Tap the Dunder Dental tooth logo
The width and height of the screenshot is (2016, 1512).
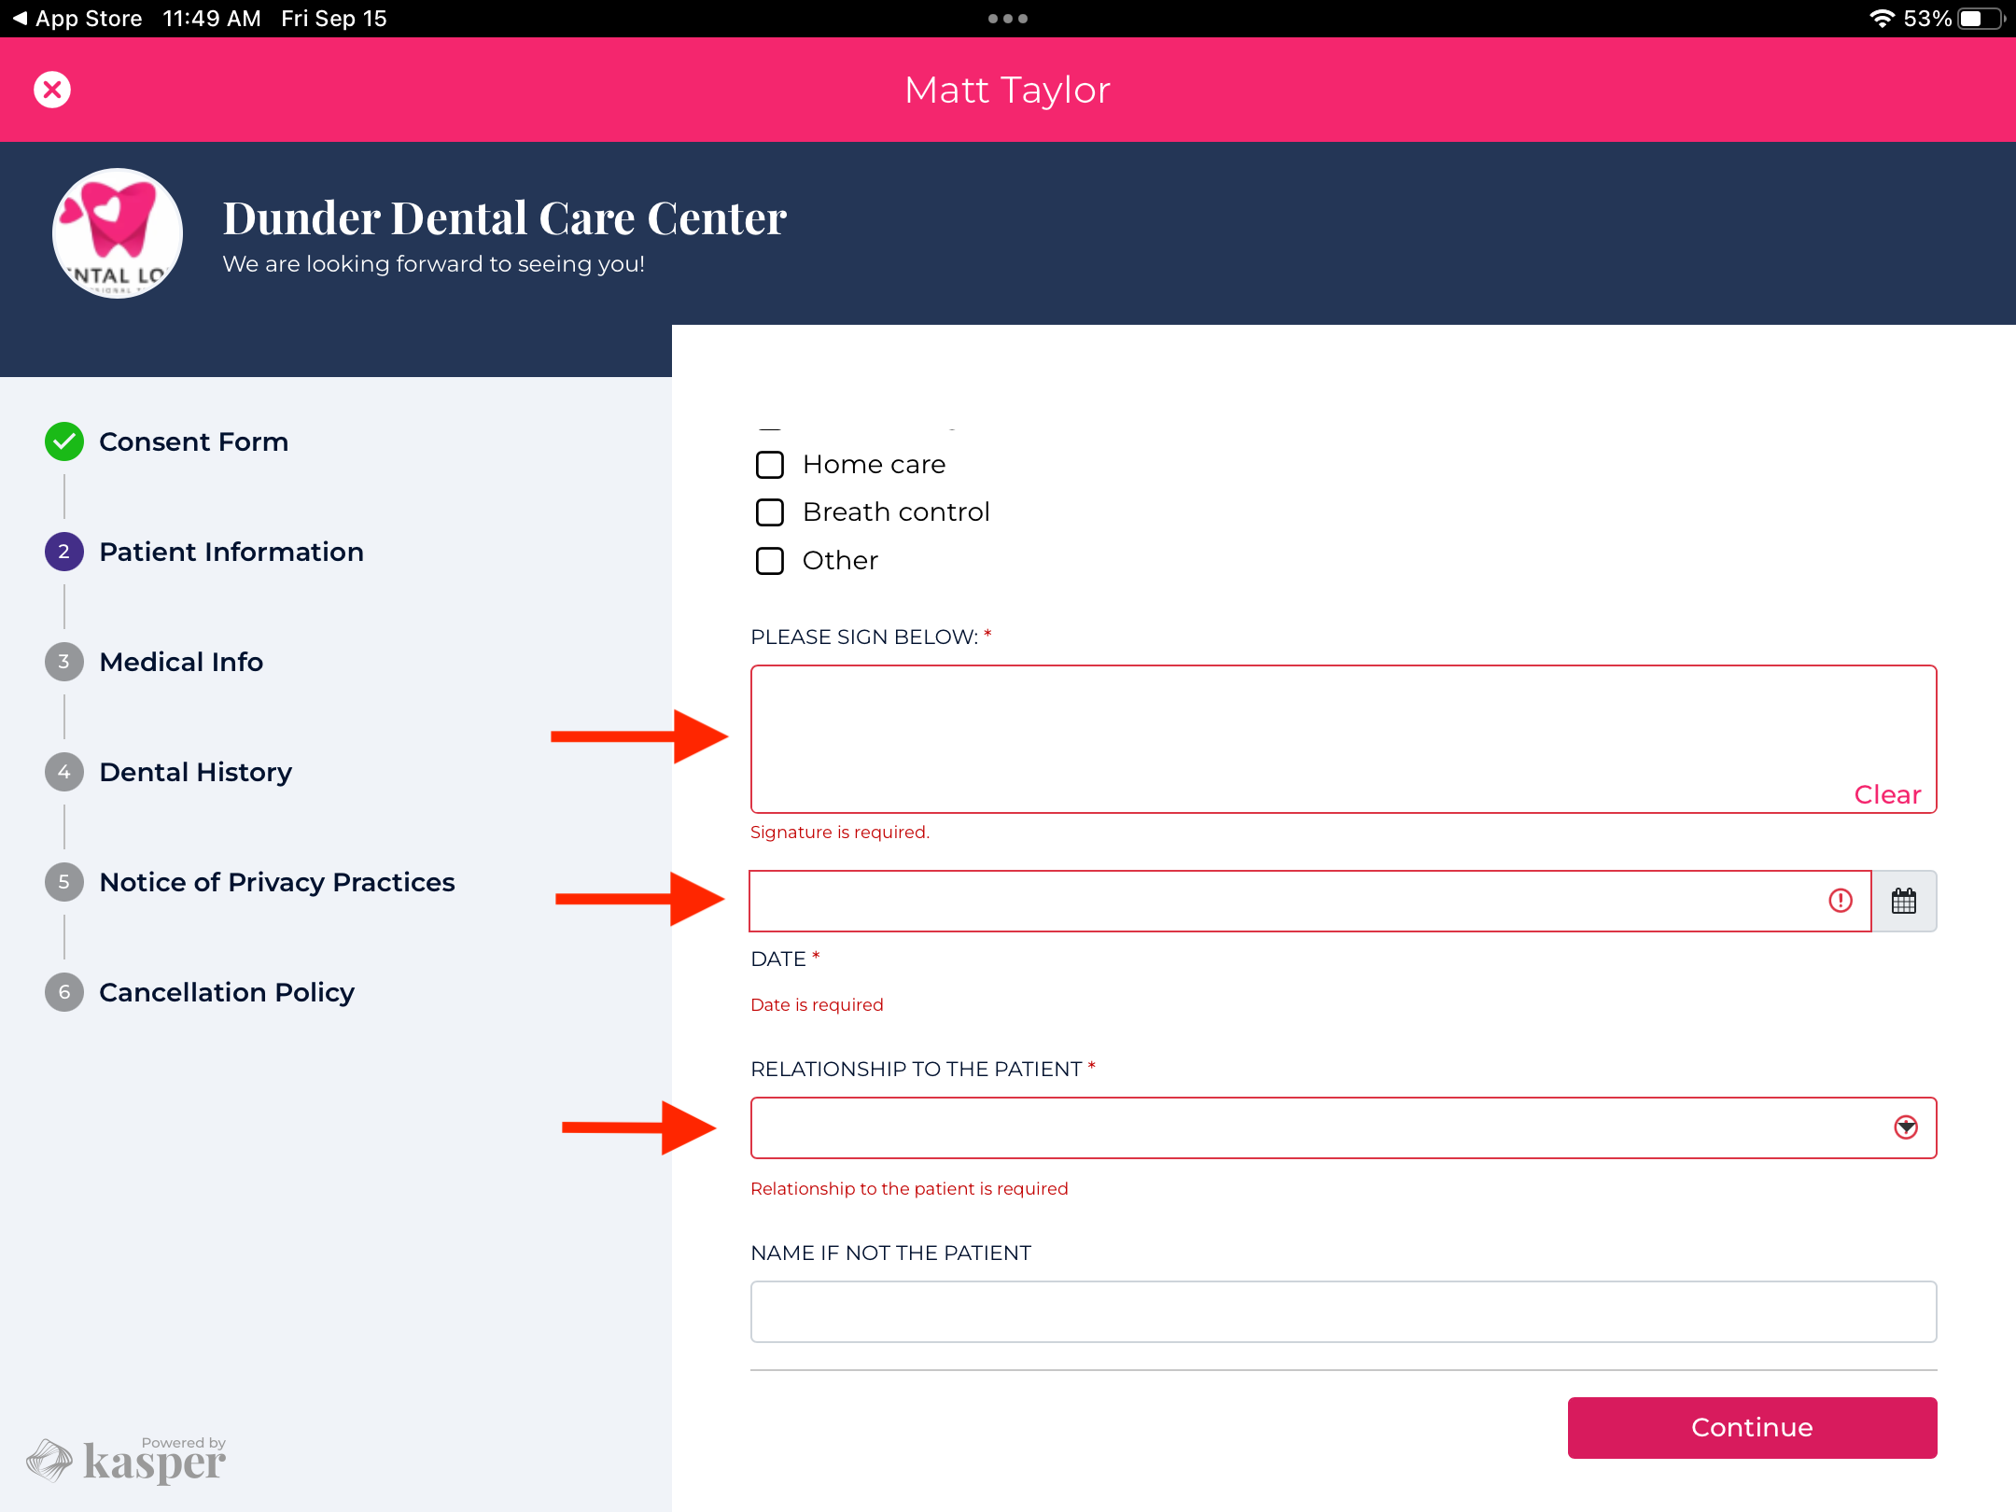pyautogui.click(x=118, y=233)
